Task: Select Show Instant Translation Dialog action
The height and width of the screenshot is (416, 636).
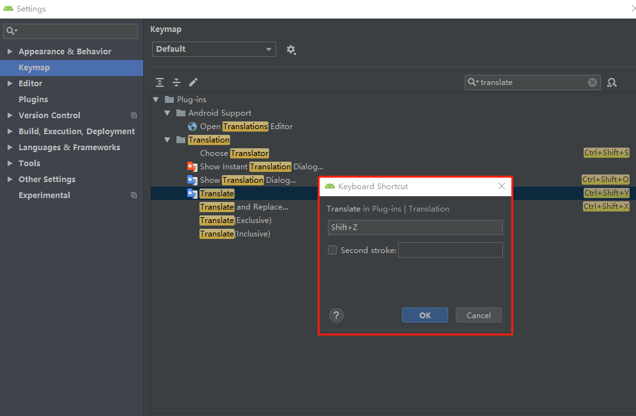Action: [x=261, y=167]
